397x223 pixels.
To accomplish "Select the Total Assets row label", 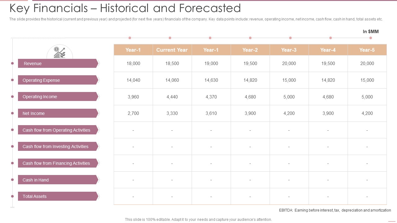I will (58, 196).
